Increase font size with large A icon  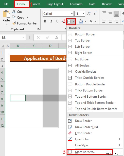(x=89, y=14)
